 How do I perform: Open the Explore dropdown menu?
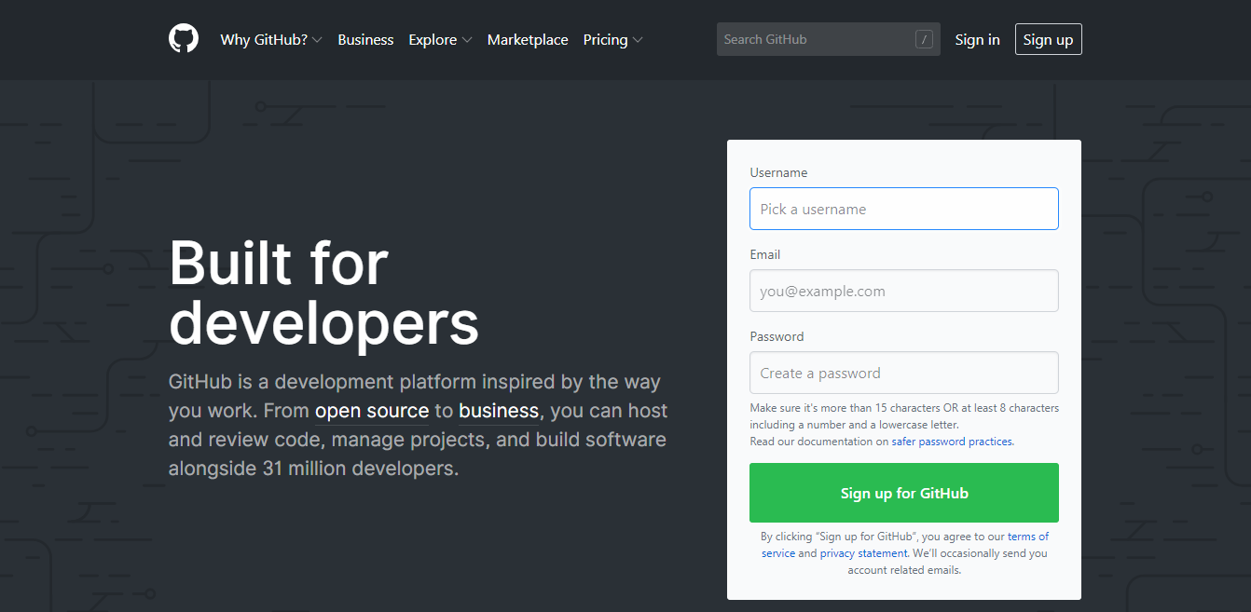point(440,39)
